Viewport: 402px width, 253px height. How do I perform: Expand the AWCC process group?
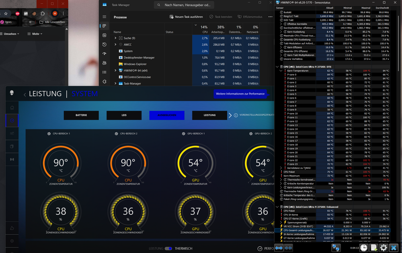(115, 45)
